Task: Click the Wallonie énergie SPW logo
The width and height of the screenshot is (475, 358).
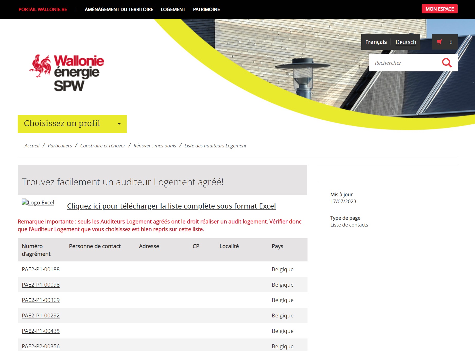Action: coord(66,73)
